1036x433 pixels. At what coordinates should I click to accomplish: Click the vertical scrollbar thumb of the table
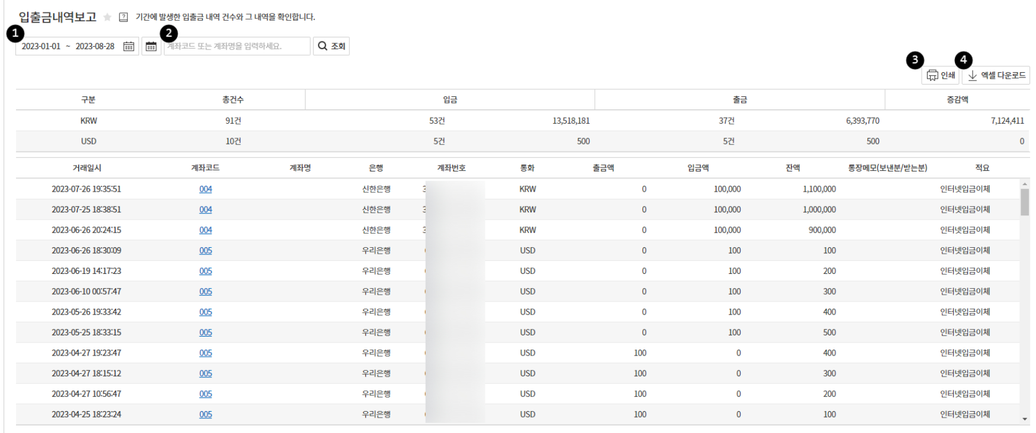(1025, 202)
